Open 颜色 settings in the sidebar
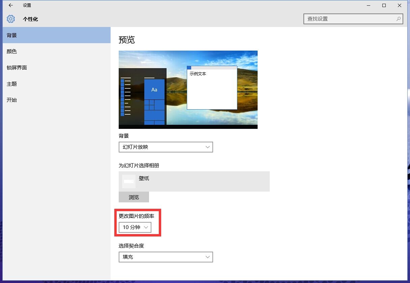 pyautogui.click(x=57, y=51)
